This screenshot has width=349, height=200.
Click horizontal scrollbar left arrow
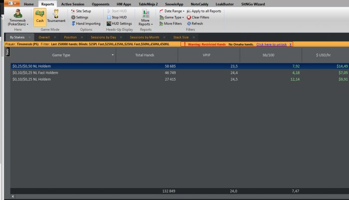[13, 197]
